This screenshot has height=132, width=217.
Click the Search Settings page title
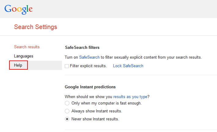tap(35, 27)
